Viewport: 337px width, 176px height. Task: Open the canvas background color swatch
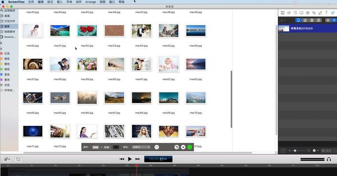tap(116, 147)
